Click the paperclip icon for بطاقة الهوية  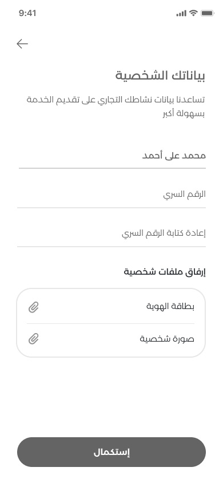[34, 307]
